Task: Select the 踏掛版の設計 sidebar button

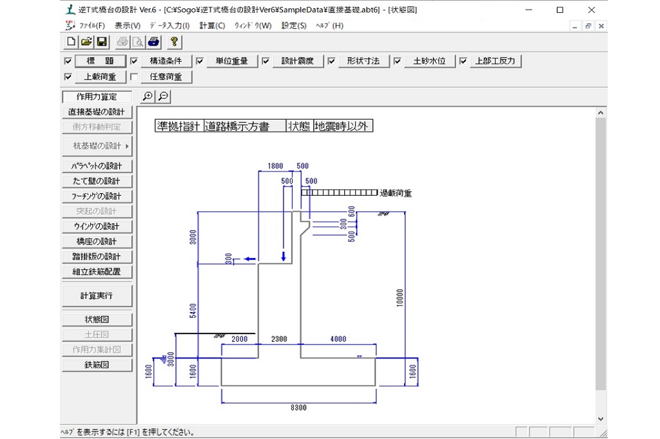Action: click(x=97, y=256)
